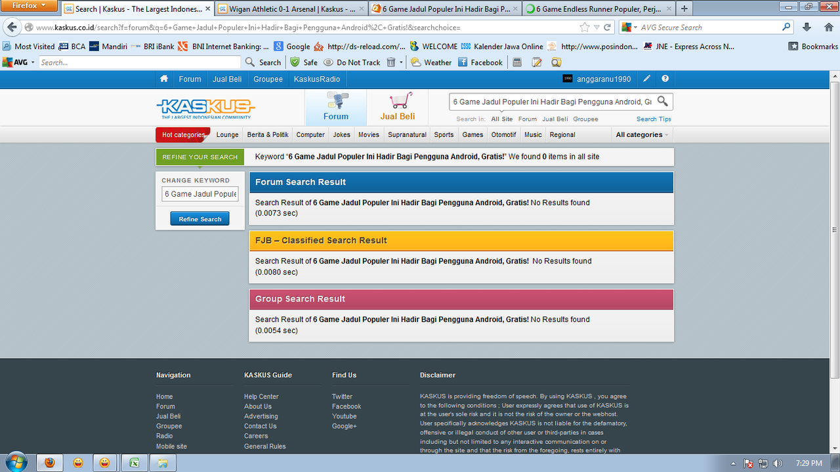Open AVG Facebook toolbar item
The image size is (840, 472).
click(480, 62)
